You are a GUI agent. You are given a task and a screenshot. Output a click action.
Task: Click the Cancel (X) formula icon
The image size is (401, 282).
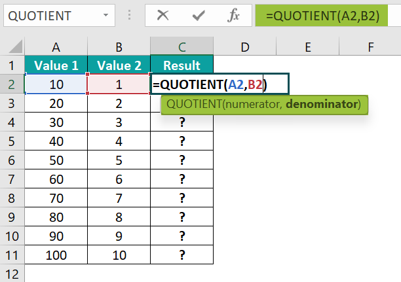163,16
